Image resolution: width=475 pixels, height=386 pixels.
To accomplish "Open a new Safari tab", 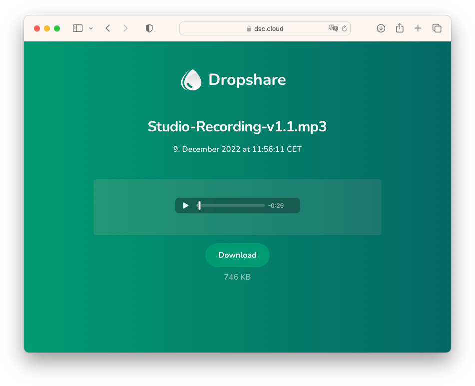I will tap(418, 28).
